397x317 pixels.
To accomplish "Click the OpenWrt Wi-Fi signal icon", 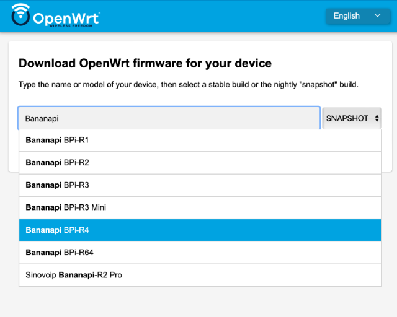I will [x=20, y=14].
